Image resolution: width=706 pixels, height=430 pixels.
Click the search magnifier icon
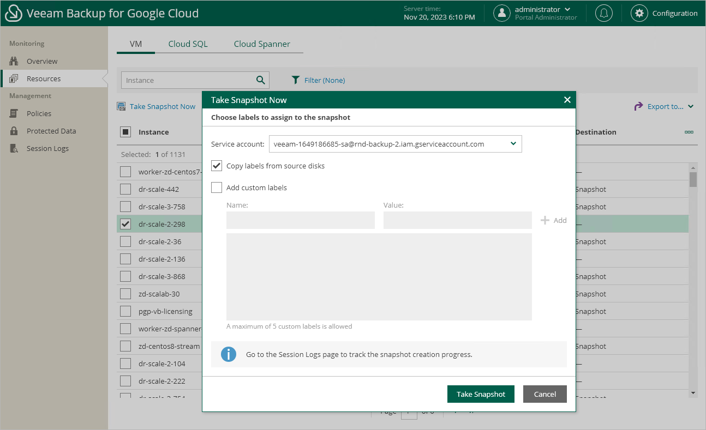coord(261,80)
